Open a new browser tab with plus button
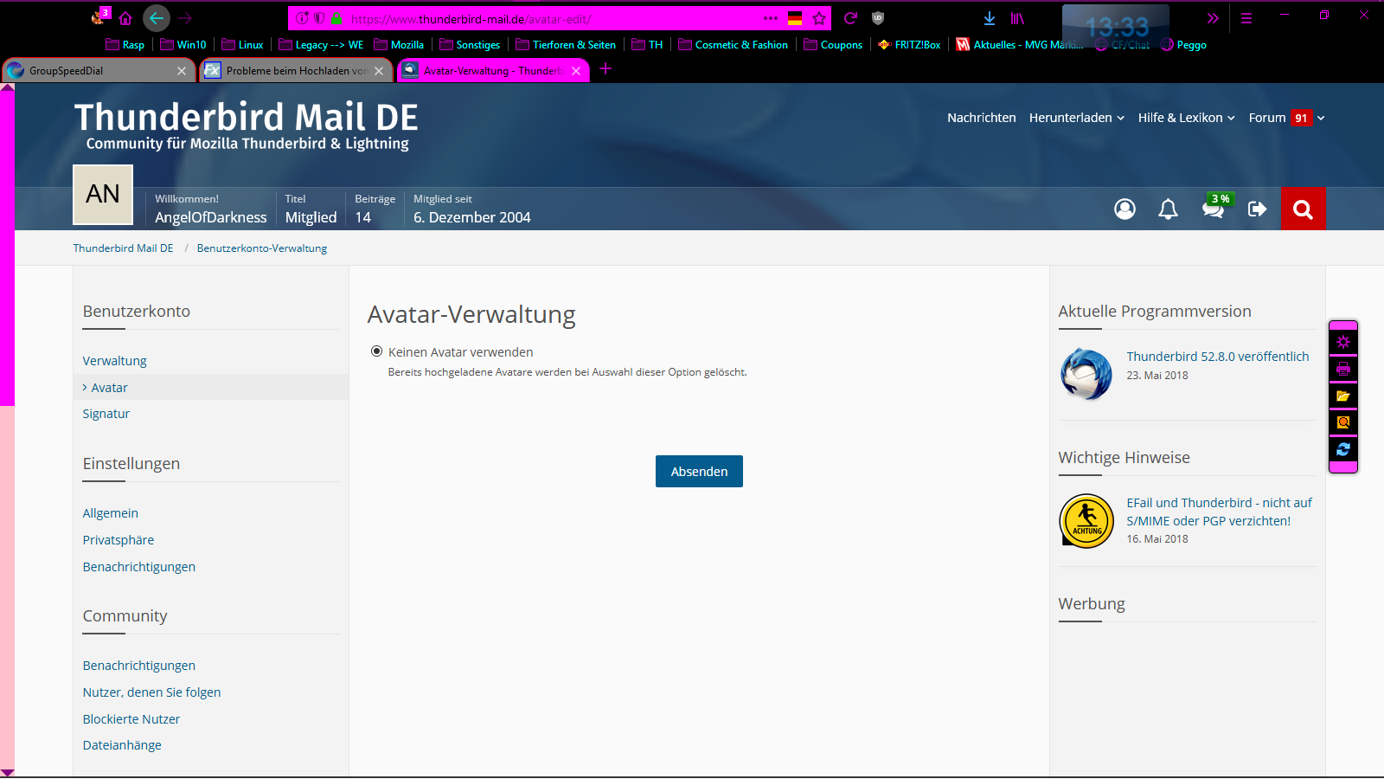Viewport: 1384px width, 779px height. pyautogui.click(x=605, y=69)
